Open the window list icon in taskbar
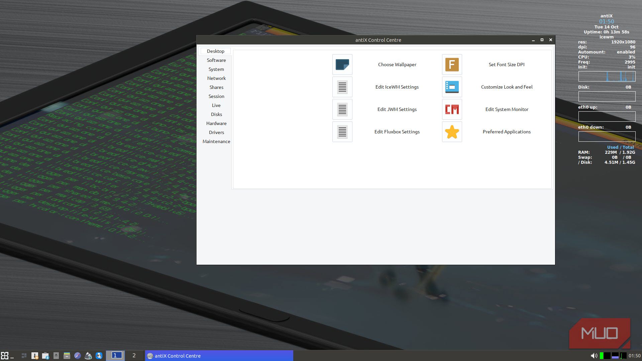Viewport: 642px width, 361px height. 24,356
